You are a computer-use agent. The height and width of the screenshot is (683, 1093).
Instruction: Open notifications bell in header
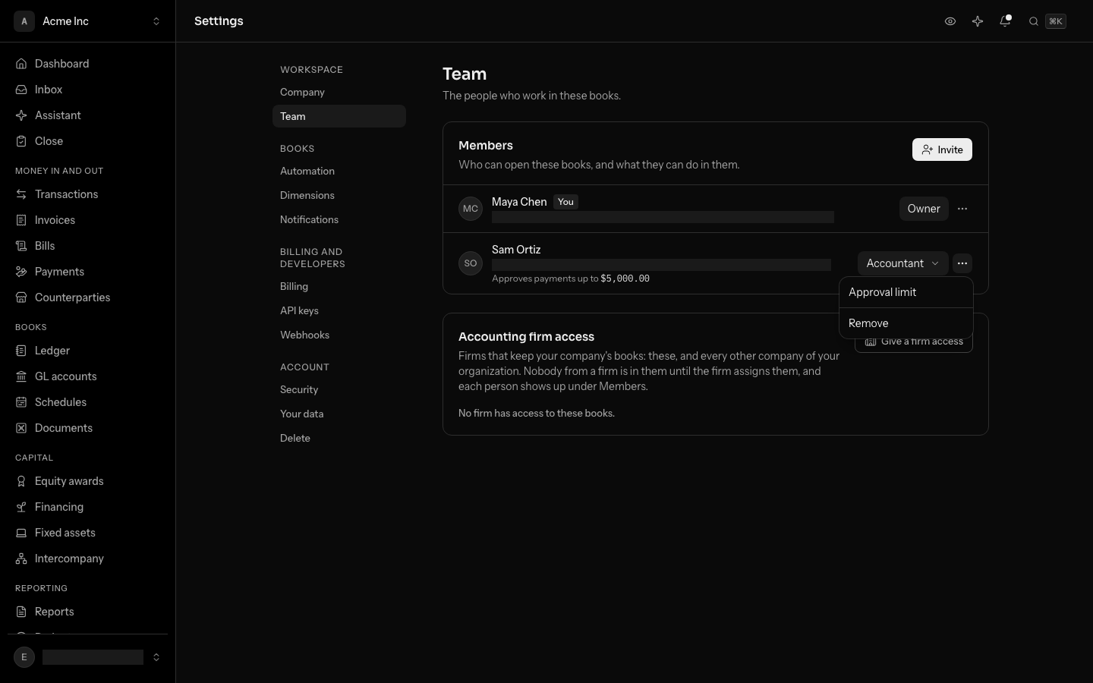1005,21
